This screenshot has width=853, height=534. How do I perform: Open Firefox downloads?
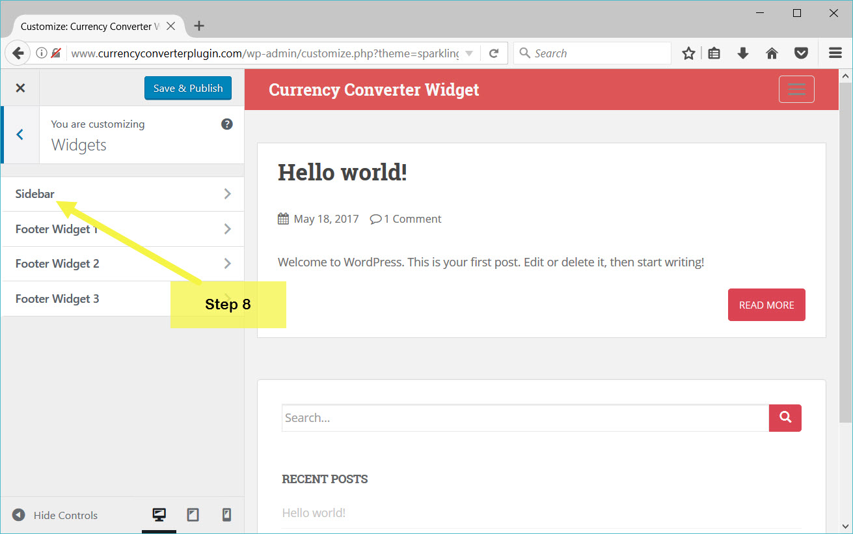pyautogui.click(x=743, y=53)
